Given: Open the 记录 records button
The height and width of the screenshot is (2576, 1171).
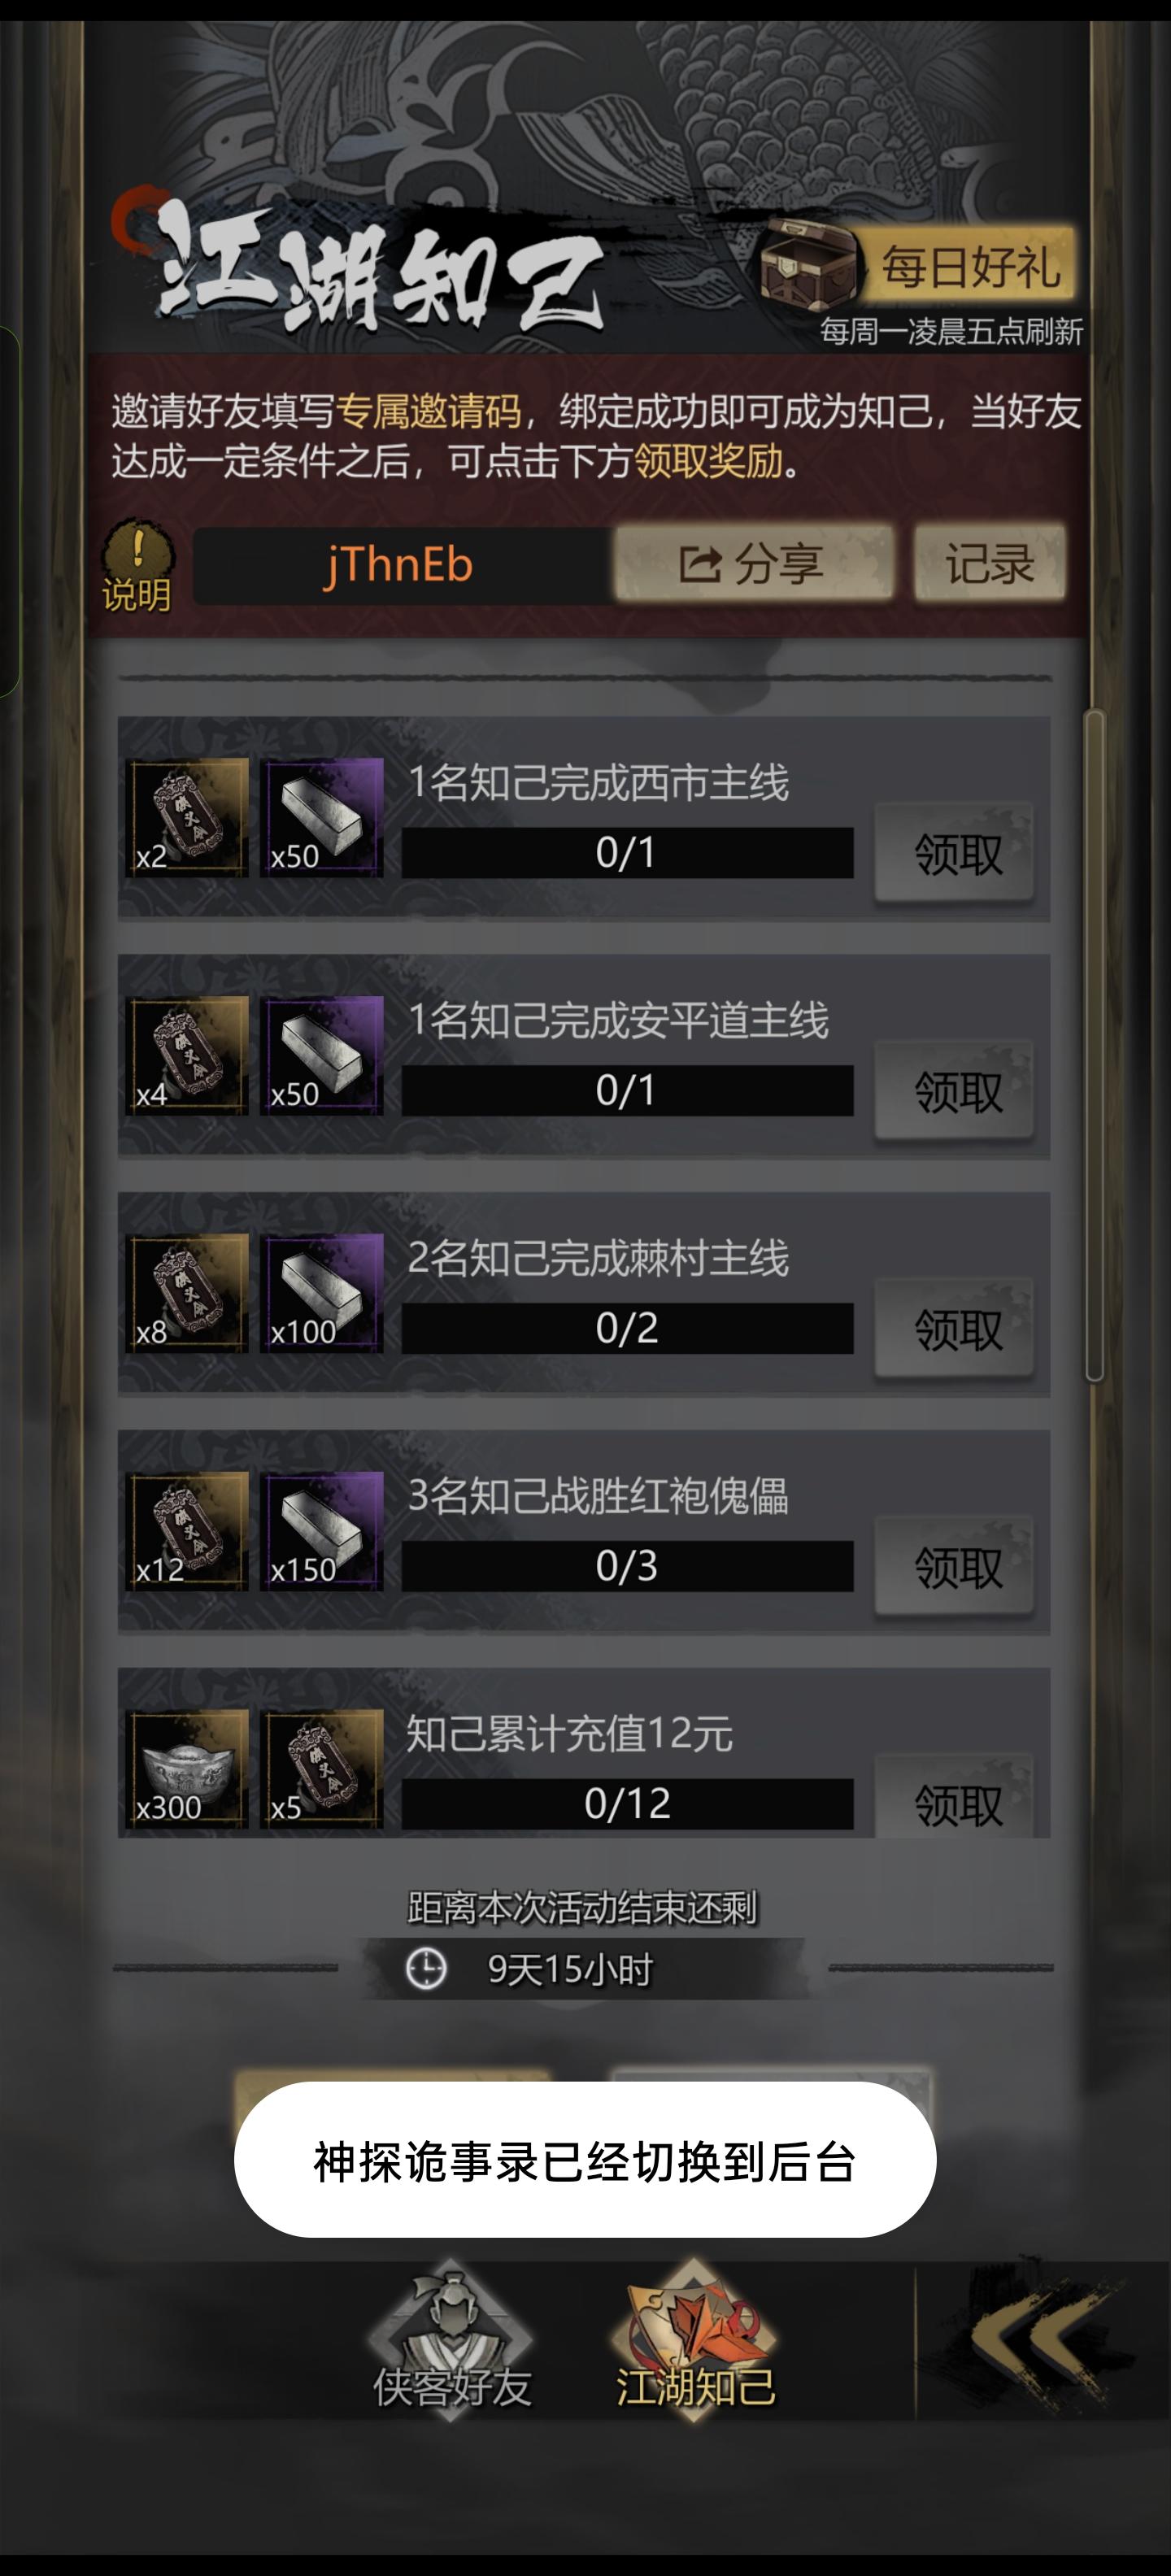Looking at the screenshot, I should [989, 564].
